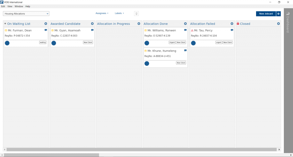Click comments icon on Mr. Williams, Ronwen card
The image size is (293, 157).
pyautogui.click(x=185, y=30)
